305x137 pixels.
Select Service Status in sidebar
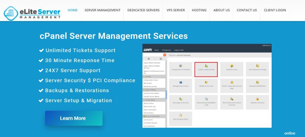(x=148, y=113)
